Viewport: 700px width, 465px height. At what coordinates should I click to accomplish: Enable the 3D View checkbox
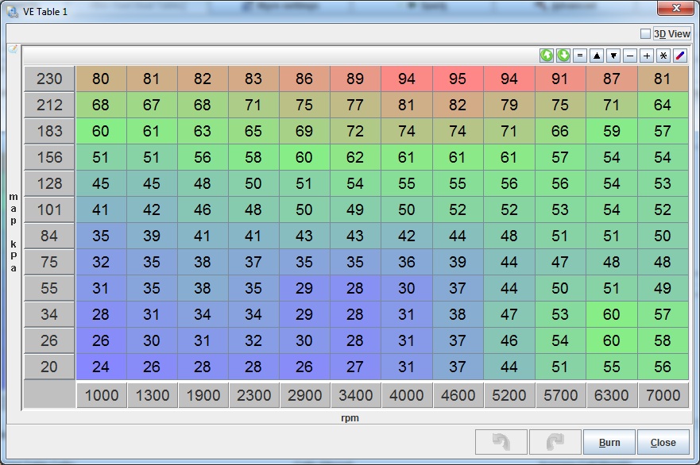pos(645,34)
